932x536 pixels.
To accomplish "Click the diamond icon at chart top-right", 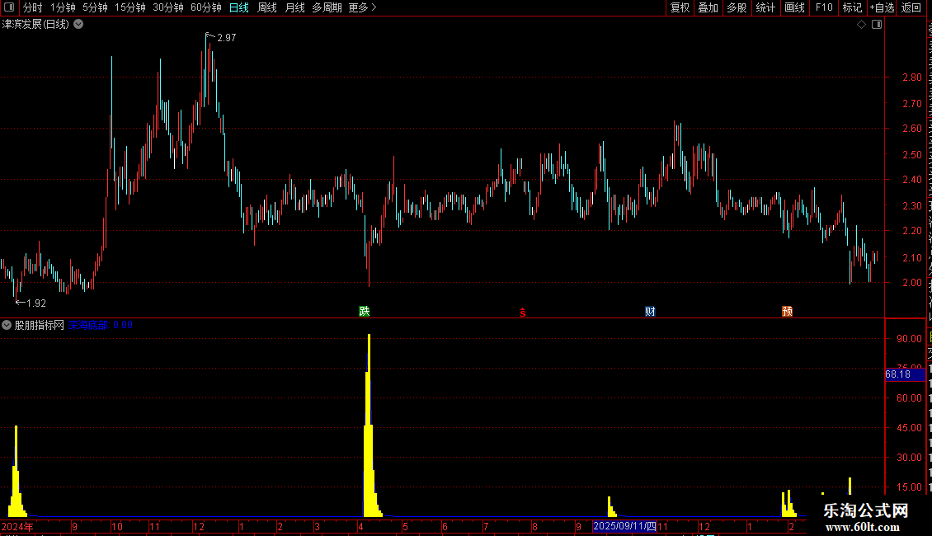I will coord(861,25).
